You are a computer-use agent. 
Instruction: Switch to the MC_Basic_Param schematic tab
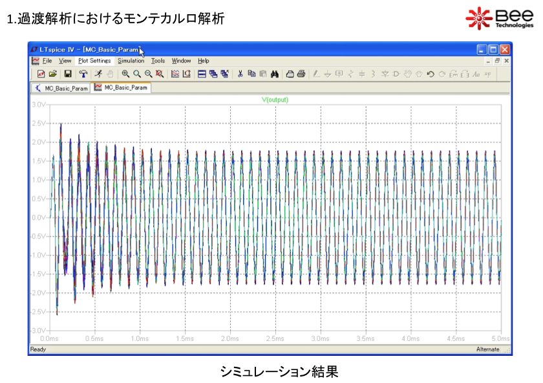(x=61, y=88)
